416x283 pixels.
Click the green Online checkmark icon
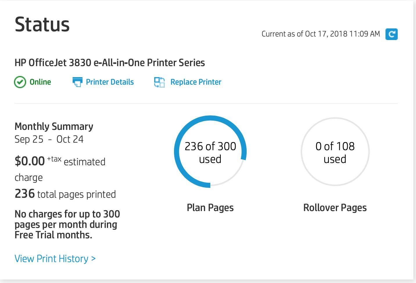pos(20,82)
